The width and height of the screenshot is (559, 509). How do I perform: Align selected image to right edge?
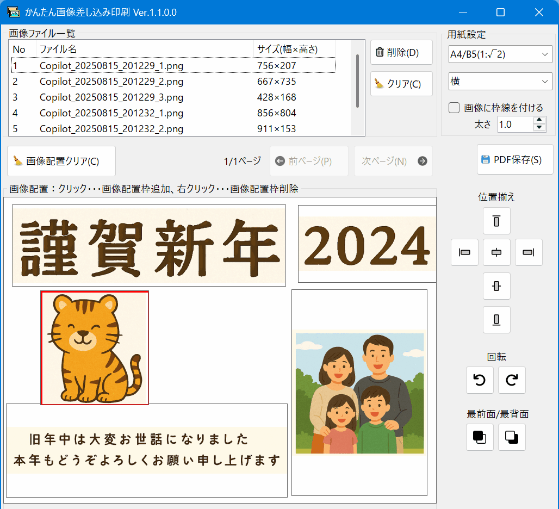pos(529,252)
